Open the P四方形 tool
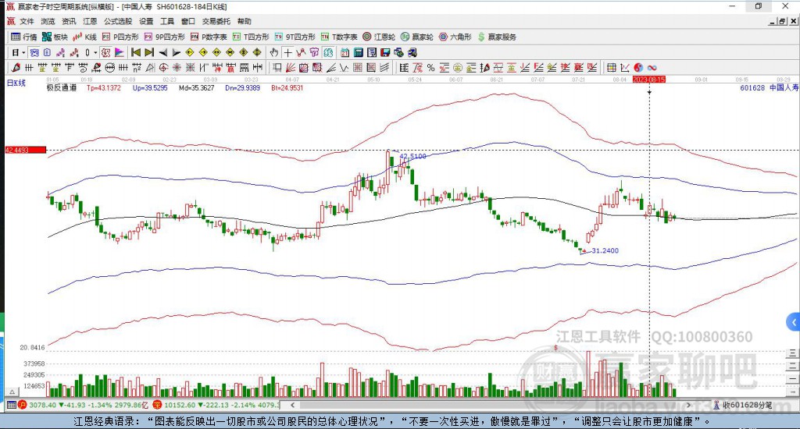The width and height of the screenshot is (800, 429). [x=120, y=37]
